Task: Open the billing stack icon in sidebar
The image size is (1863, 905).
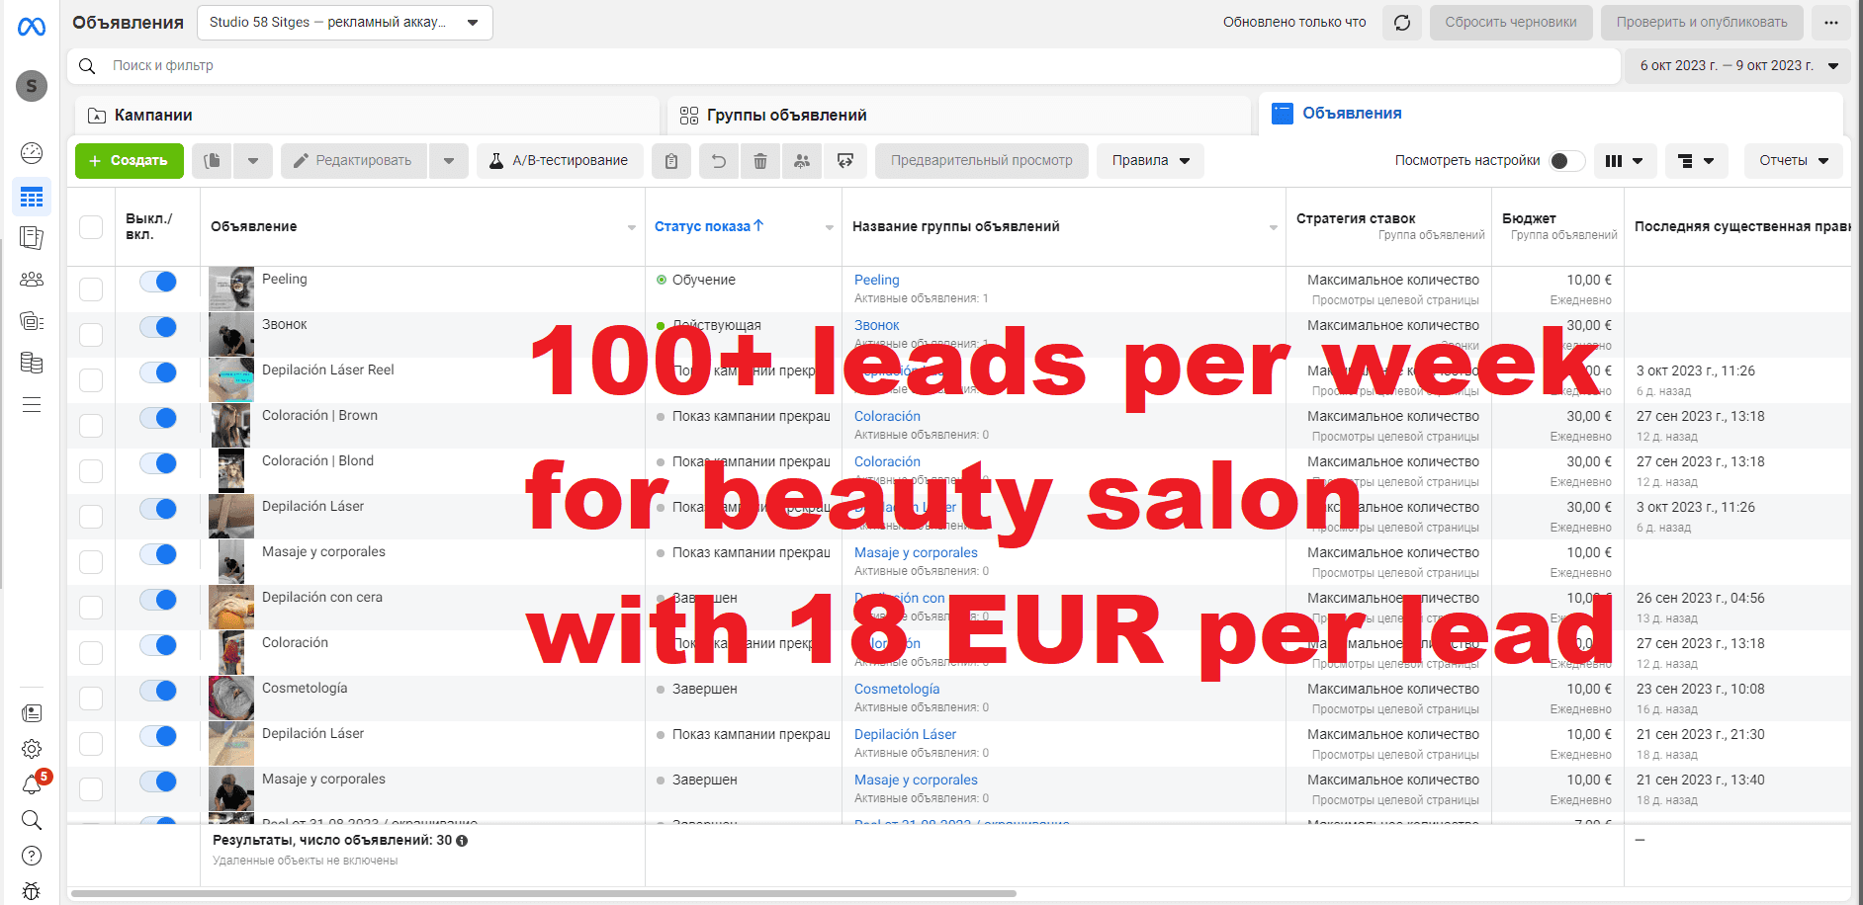Action: tap(32, 363)
